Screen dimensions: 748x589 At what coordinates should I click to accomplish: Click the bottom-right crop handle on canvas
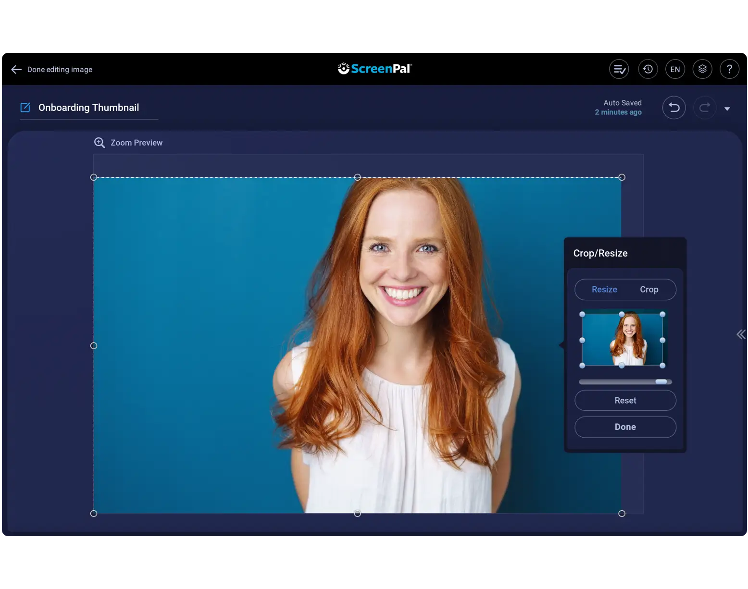click(622, 514)
